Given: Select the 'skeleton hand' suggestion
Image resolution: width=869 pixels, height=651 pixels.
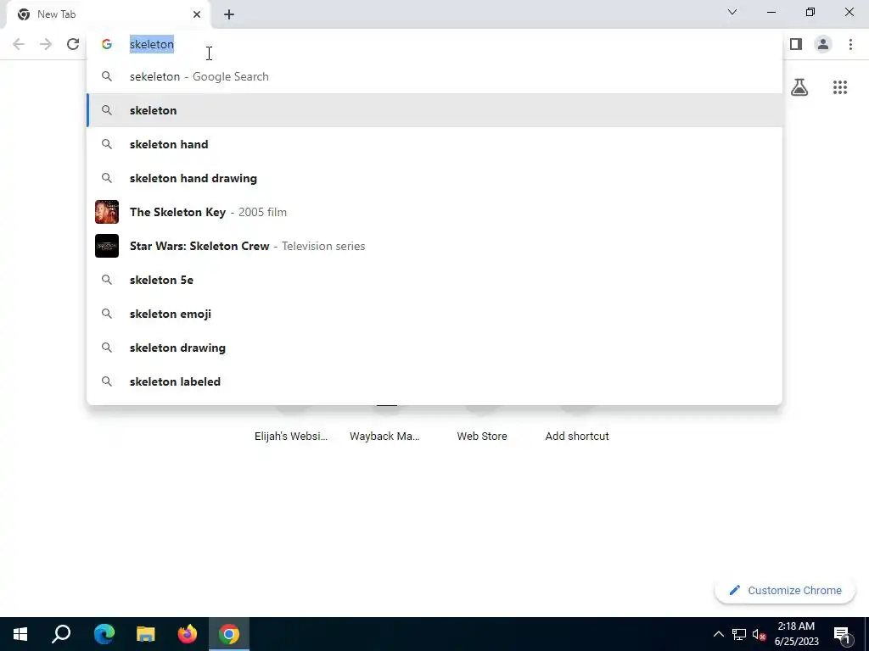Looking at the screenshot, I should 434,144.
